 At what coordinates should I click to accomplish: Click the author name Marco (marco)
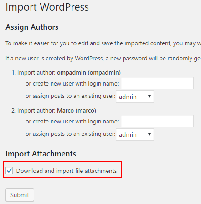click(x=77, y=111)
